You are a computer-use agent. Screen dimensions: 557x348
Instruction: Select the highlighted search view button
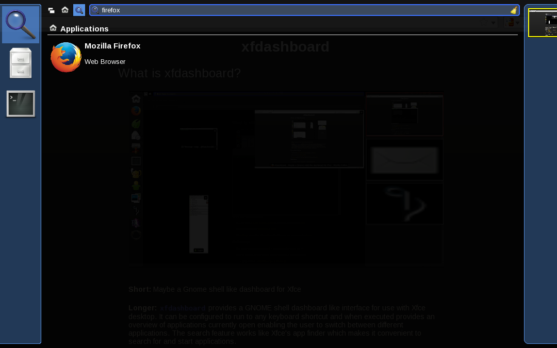point(79,10)
